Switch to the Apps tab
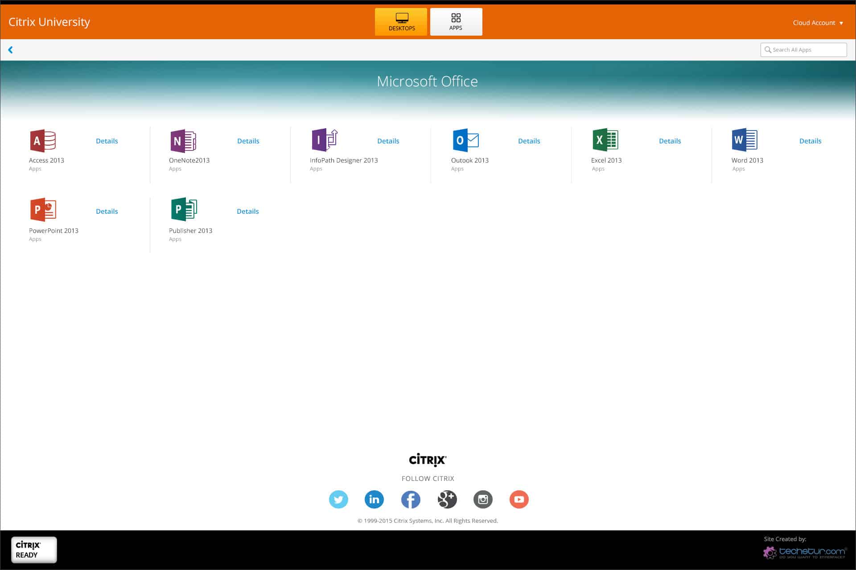 [x=456, y=22]
